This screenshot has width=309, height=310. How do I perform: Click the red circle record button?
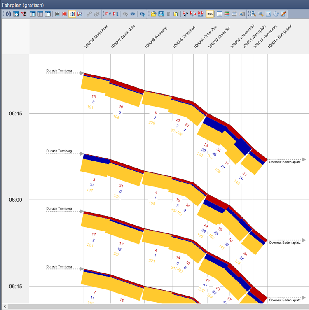[x=65, y=14]
